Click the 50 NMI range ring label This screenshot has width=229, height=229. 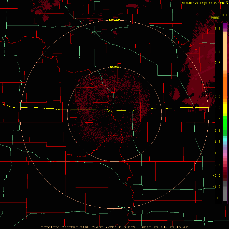(x=114, y=67)
